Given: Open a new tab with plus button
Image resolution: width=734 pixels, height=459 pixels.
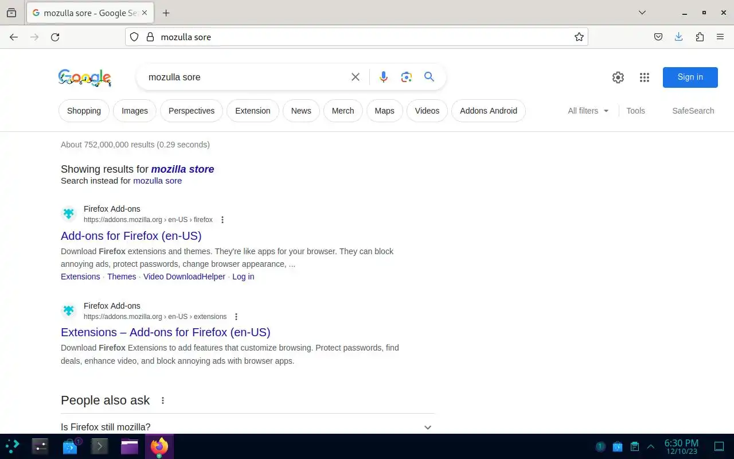Looking at the screenshot, I should pos(166,13).
